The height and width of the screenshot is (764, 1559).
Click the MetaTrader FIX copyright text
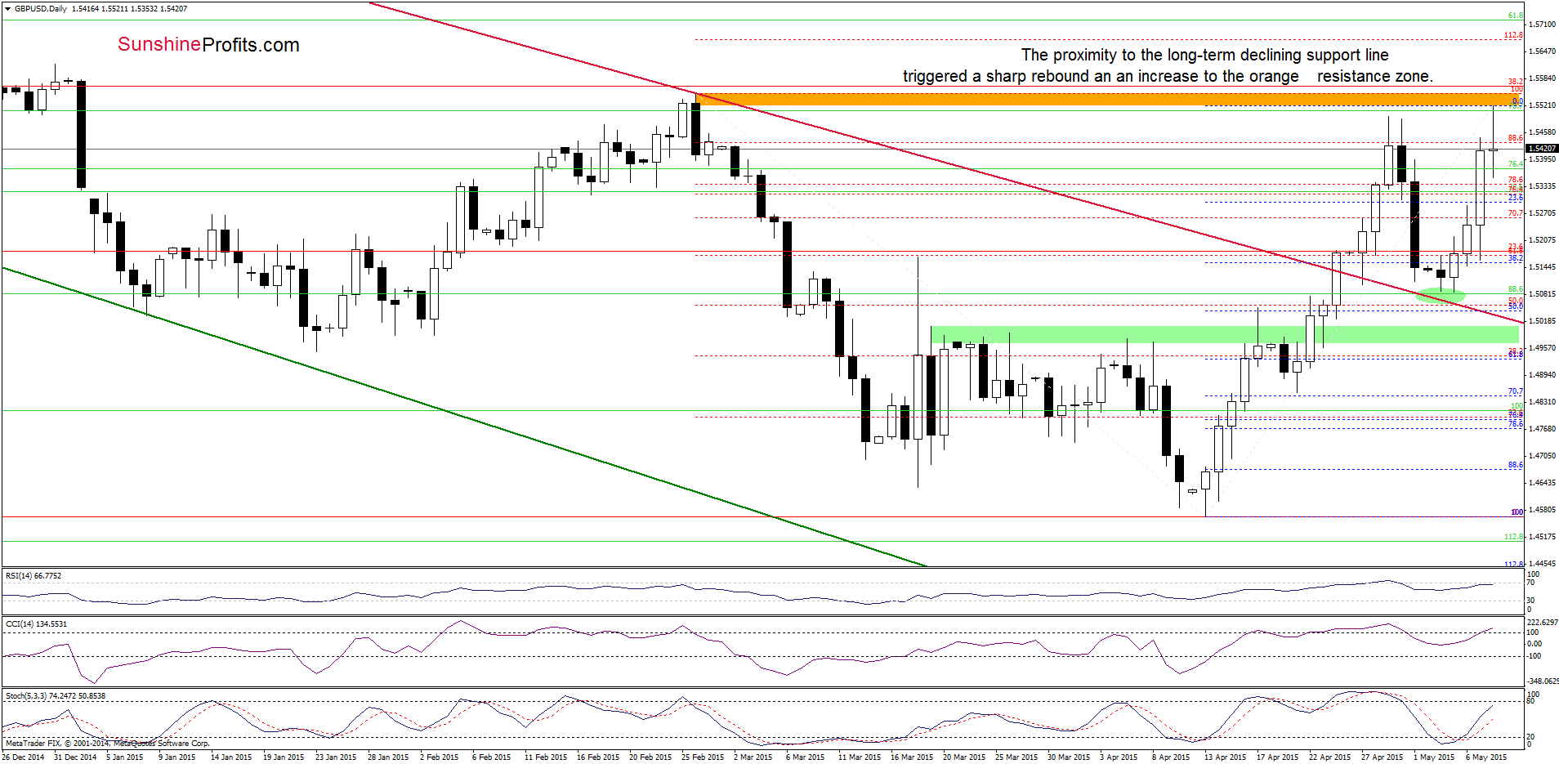(x=107, y=744)
